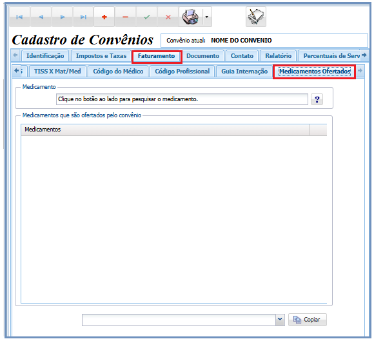This screenshot has height=339, width=374.
Task: Delete record using minus icon
Action: (126, 17)
